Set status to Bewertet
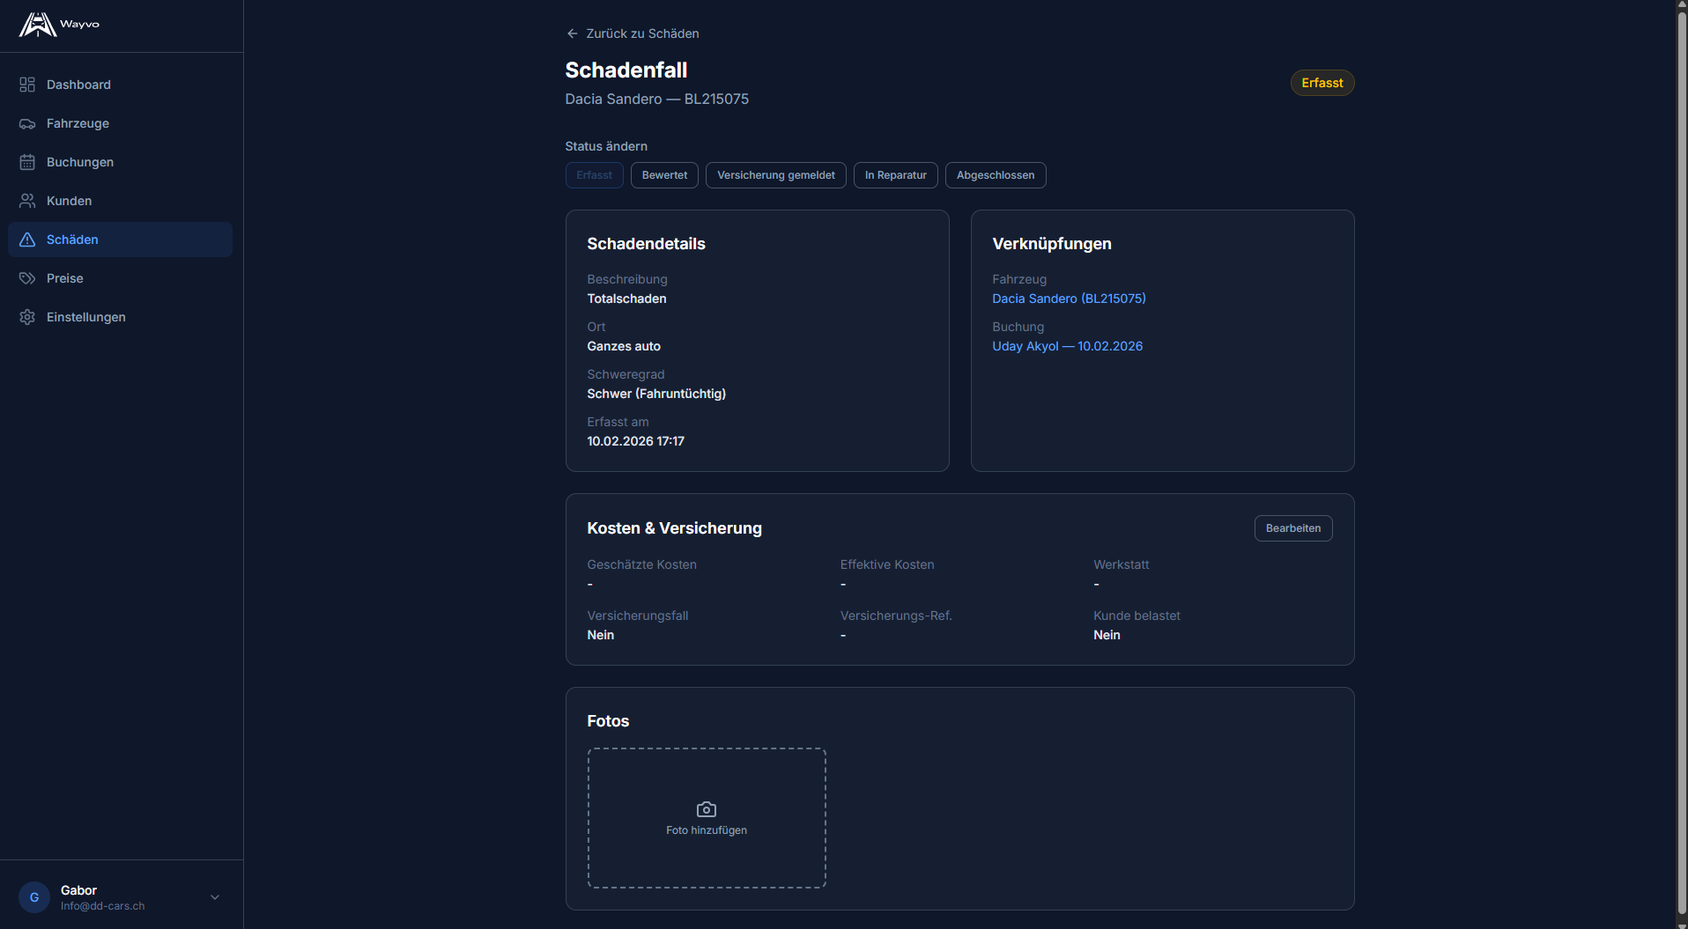Image resolution: width=1688 pixels, height=929 pixels. [x=664, y=175]
